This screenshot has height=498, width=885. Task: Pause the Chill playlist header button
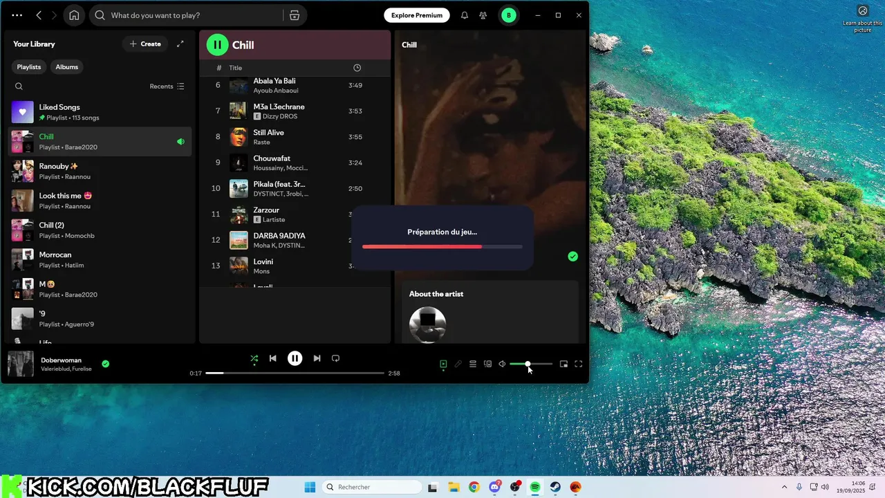pyautogui.click(x=217, y=45)
